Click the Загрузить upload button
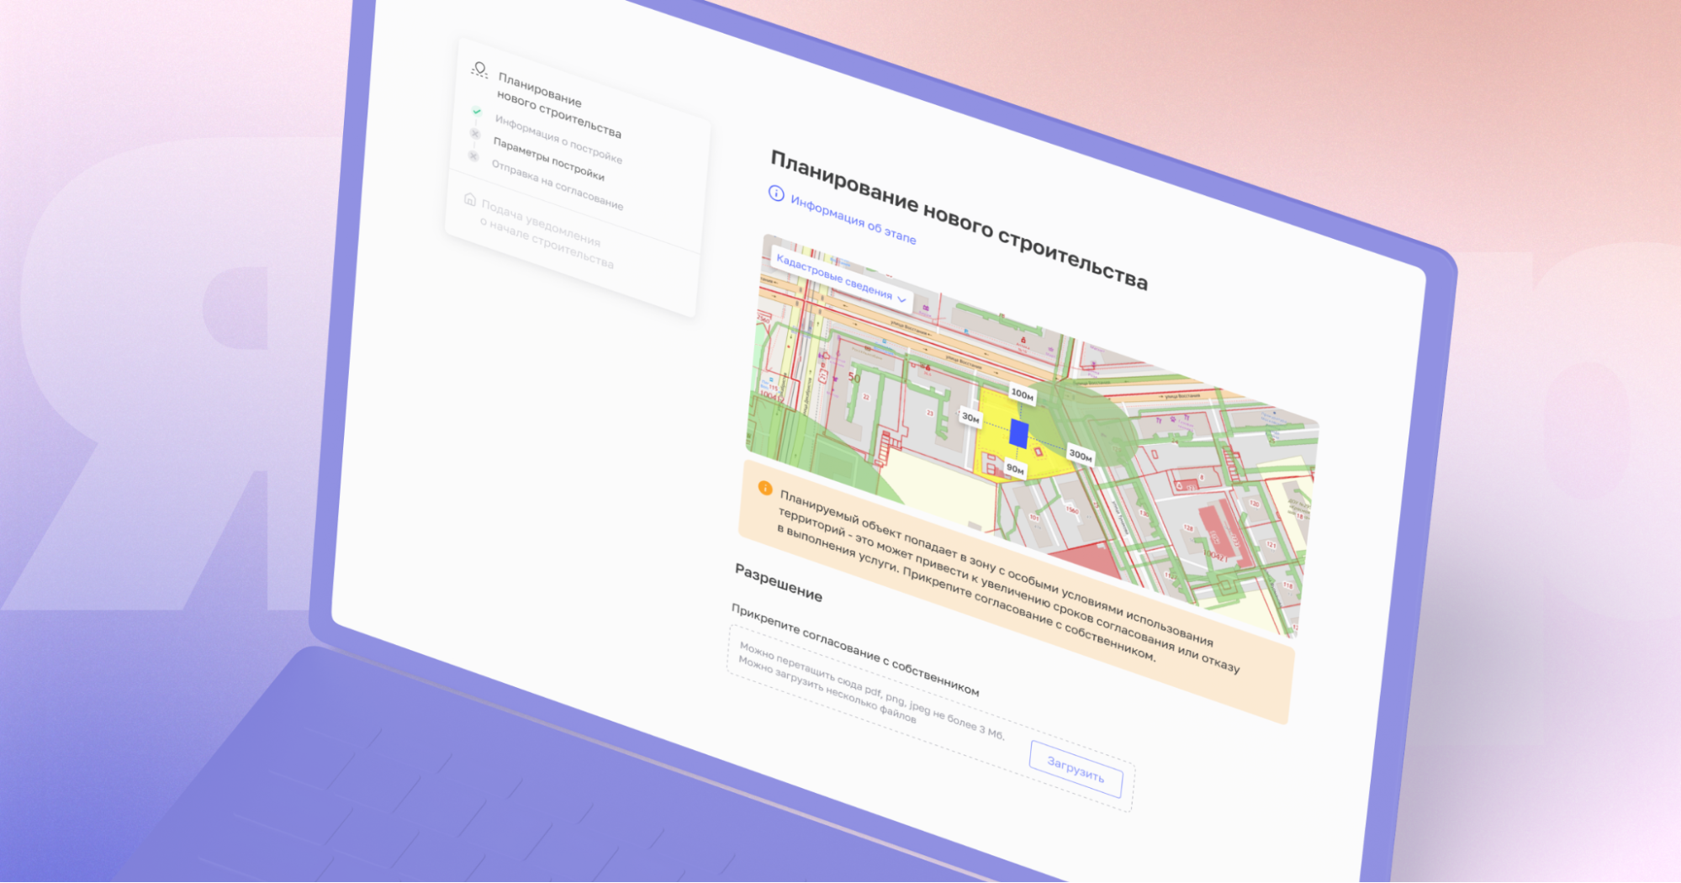The height and width of the screenshot is (883, 1681). coord(1076,769)
